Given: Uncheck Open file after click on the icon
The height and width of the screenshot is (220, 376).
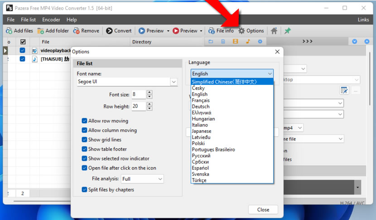Looking at the screenshot, I should [84, 168].
